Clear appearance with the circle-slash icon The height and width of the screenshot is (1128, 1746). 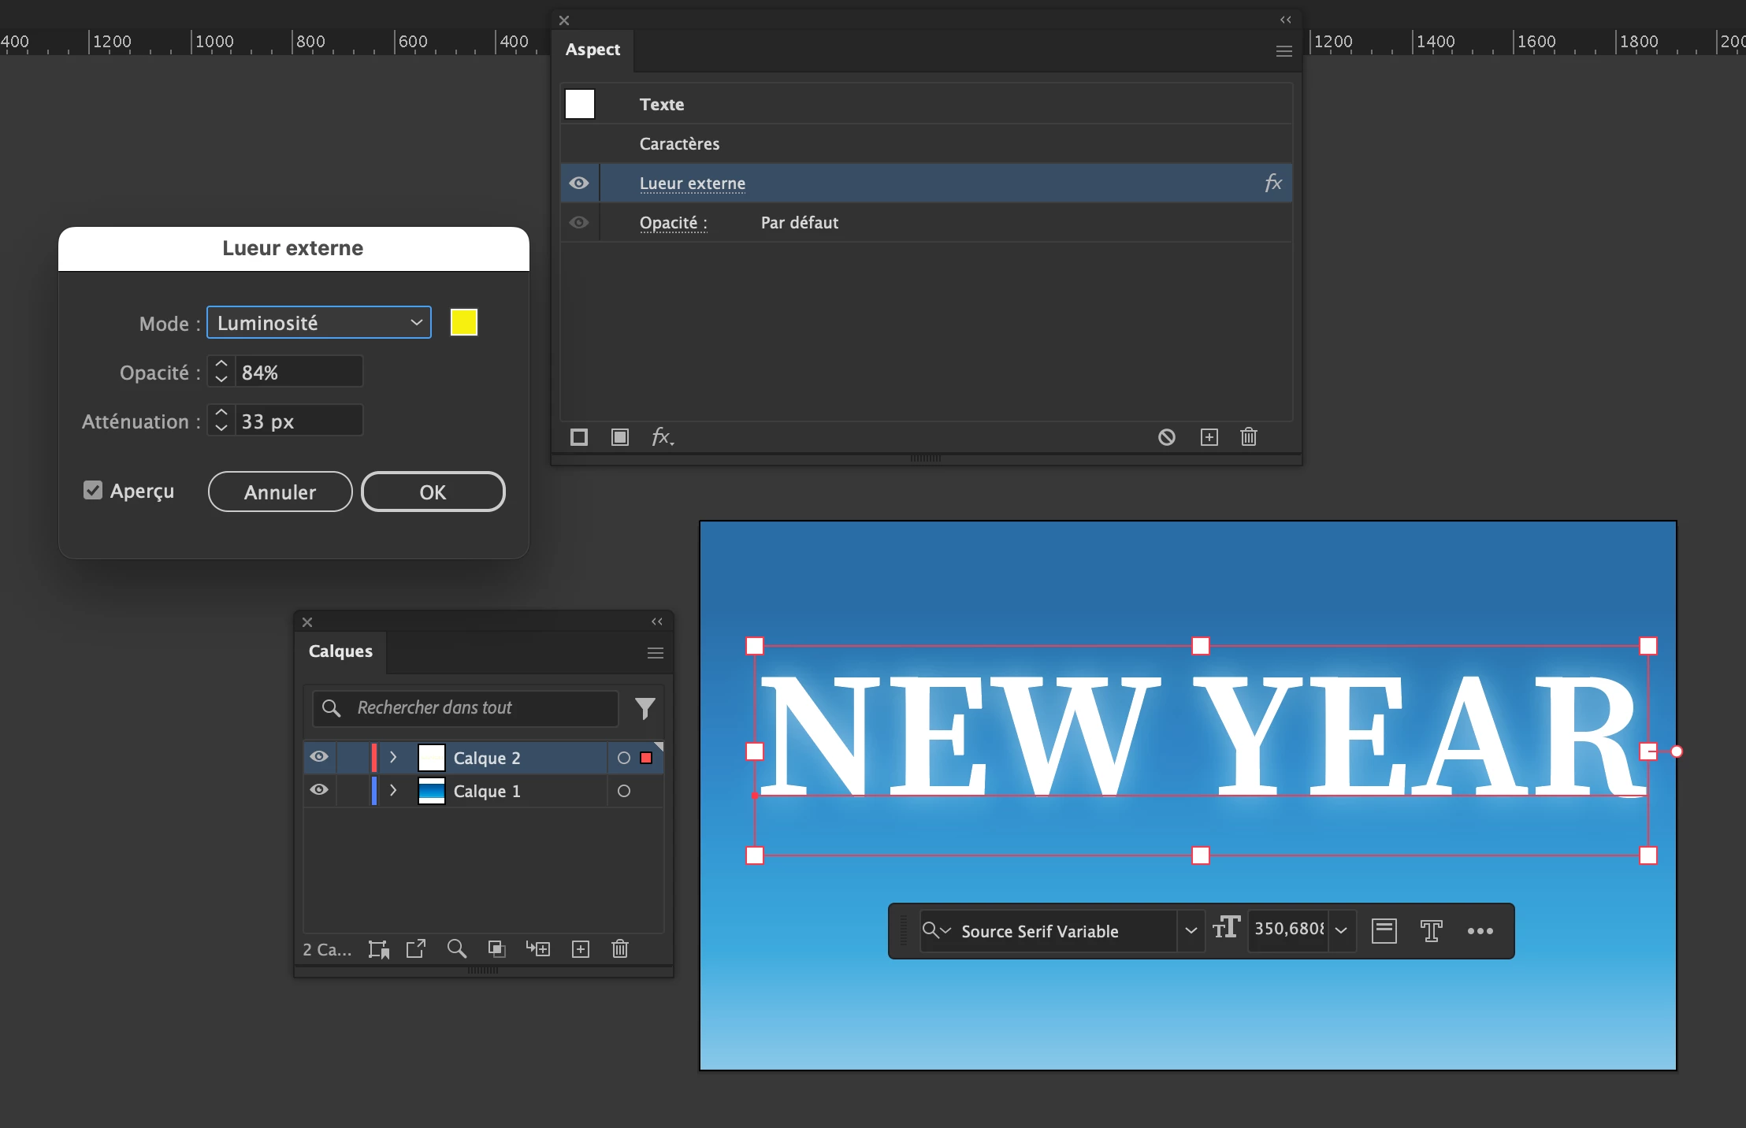tap(1167, 437)
